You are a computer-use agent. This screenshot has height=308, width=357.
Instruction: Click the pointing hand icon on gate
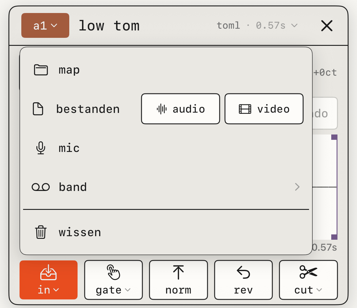click(x=113, y=272)
